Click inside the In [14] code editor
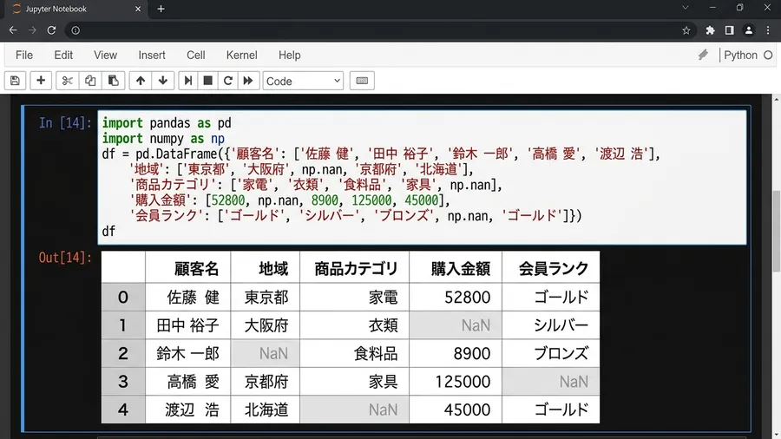The image size is (781, 439). pos(422,177)
